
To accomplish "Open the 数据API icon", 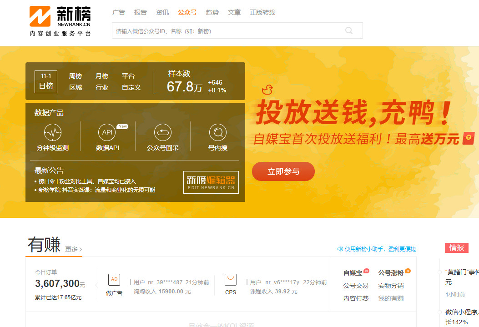I will [x=107, y=132].
